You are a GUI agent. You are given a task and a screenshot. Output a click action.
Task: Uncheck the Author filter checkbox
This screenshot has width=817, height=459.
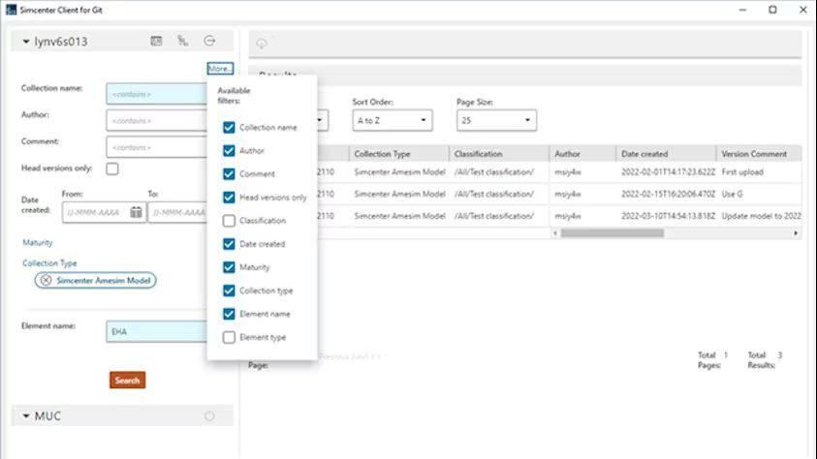click(229, 150)
